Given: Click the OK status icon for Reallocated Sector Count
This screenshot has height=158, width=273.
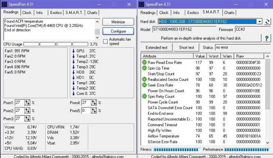Looking at the screenshot, I should (x=144, y=79).
